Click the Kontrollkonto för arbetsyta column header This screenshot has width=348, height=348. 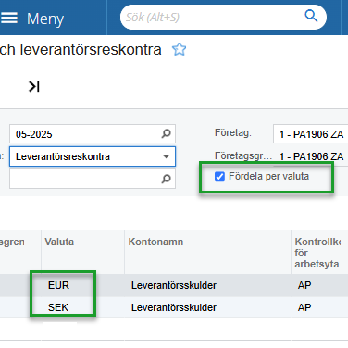pos(319,253)
